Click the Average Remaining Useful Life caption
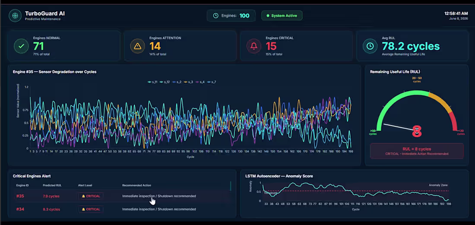Image resolution: width=475 pixels, height=225 pixels. pos(403,54)
